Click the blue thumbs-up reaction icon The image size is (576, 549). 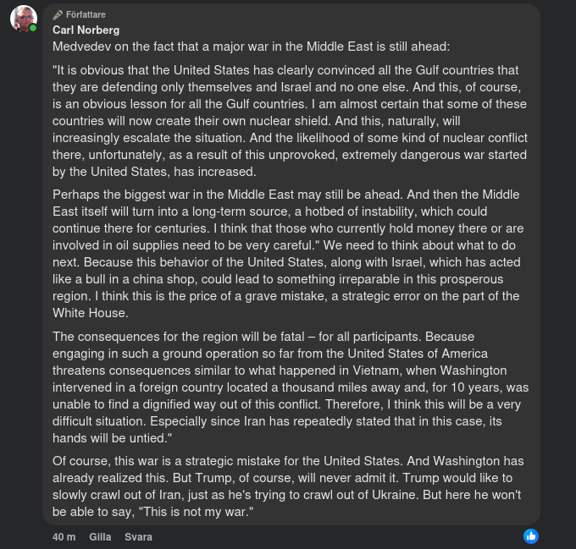coord(530,536)
